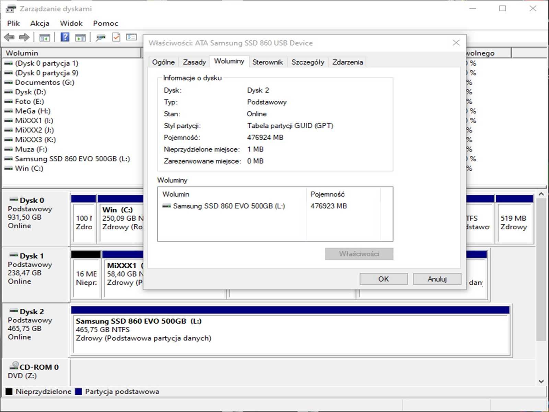Click the drive icon beside Dysk 0 partycja 1
Image resolution: width=549 pixels, height=412 pixels.
(x=9, y=64)
